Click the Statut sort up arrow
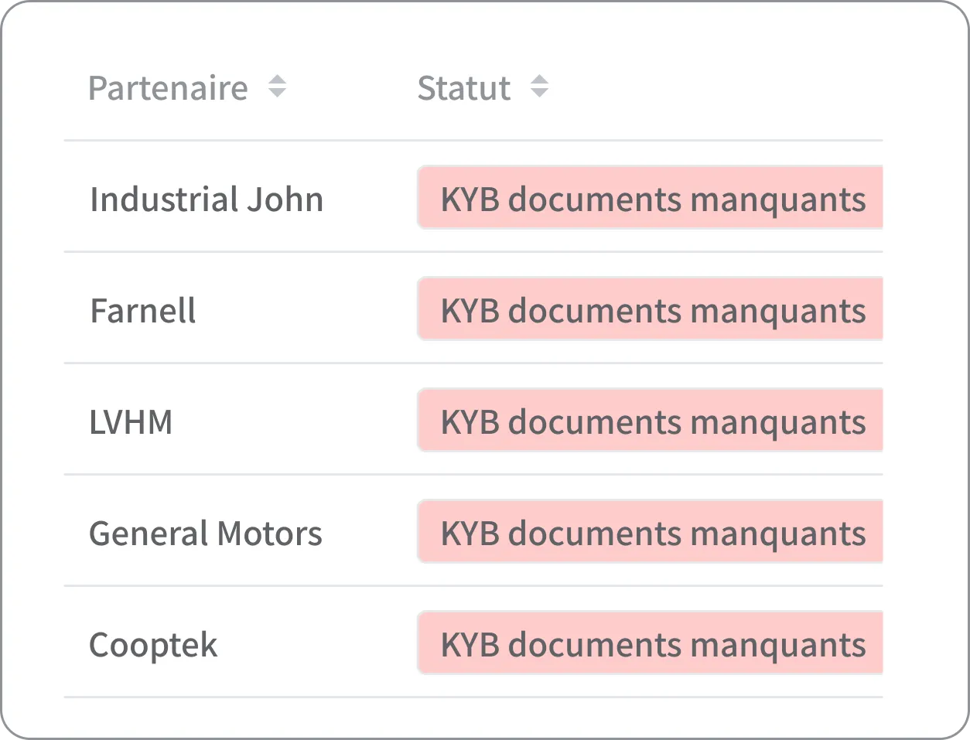This screenshot has width=970, height=740. [539, 80]
